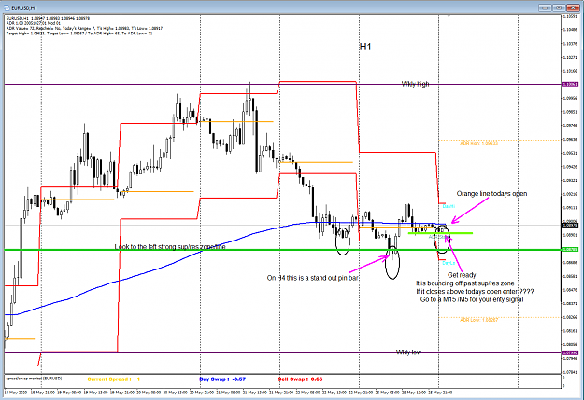This screenshot has width=584, height=400.
Task: Click the 'ADR Values' info line in header
Action: click(84, 28)
